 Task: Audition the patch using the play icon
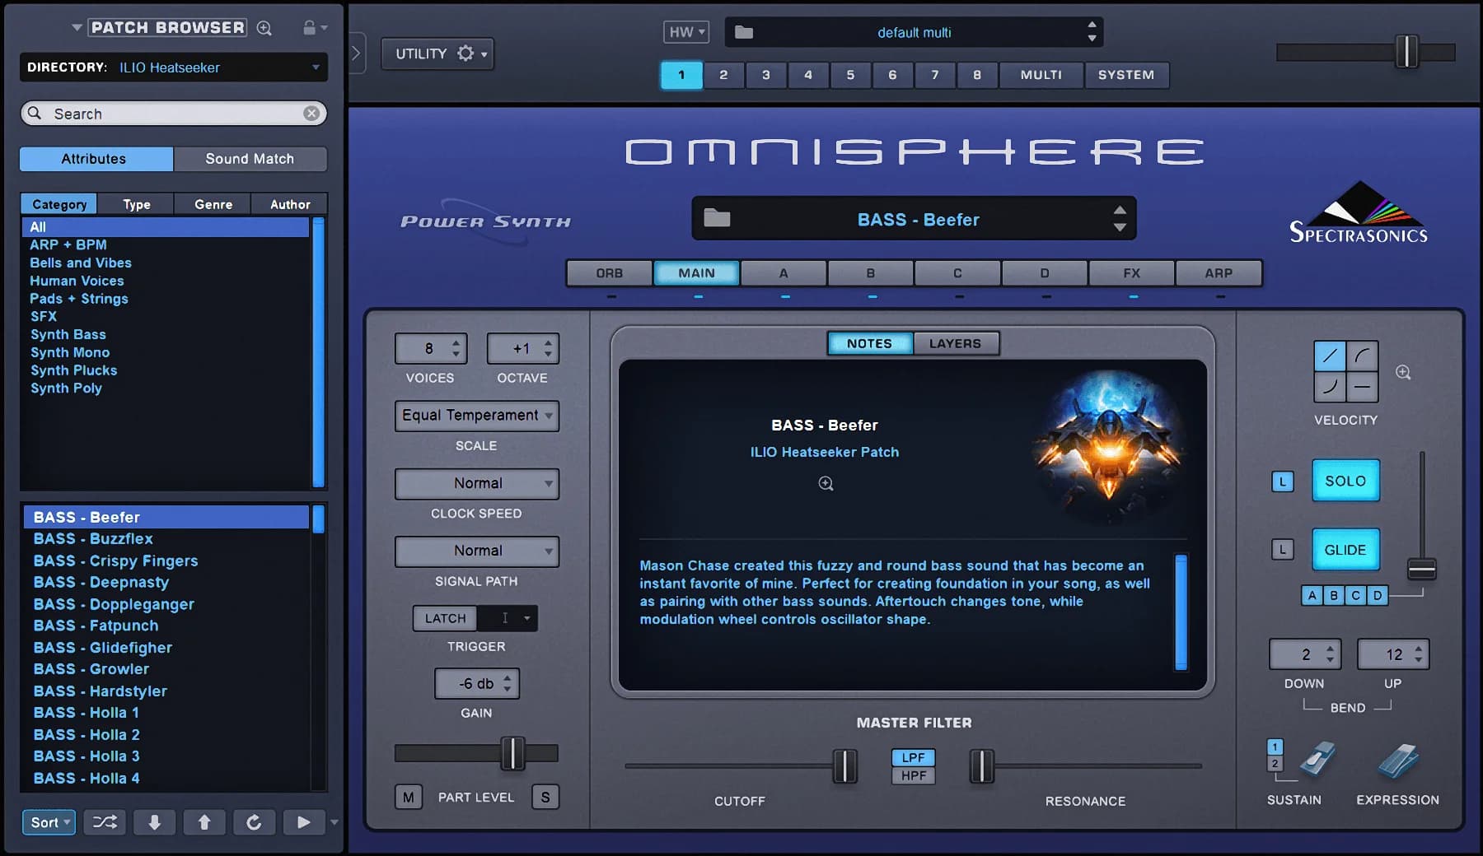coord(303,821)
